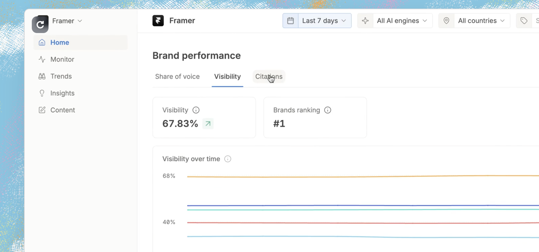Click the Visibility over time title
Screen dimensions: 539x252
tap(191, 159)
